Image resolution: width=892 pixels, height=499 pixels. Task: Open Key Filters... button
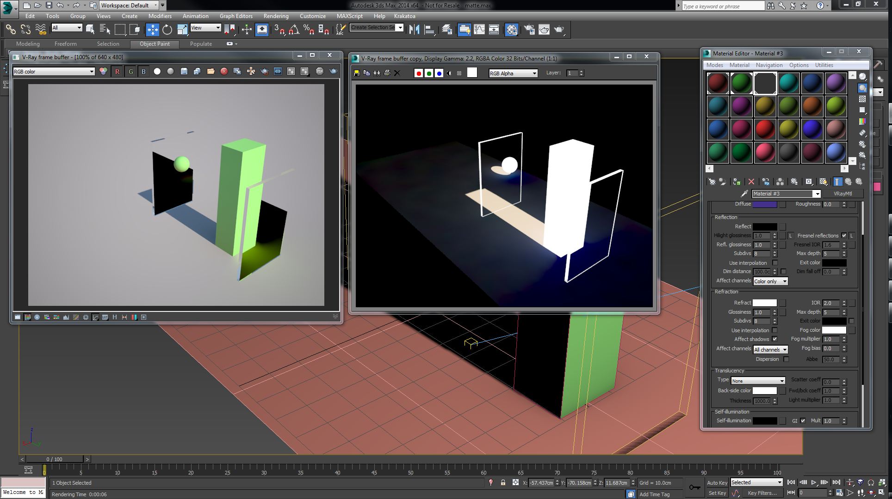(x=762, y=493)
